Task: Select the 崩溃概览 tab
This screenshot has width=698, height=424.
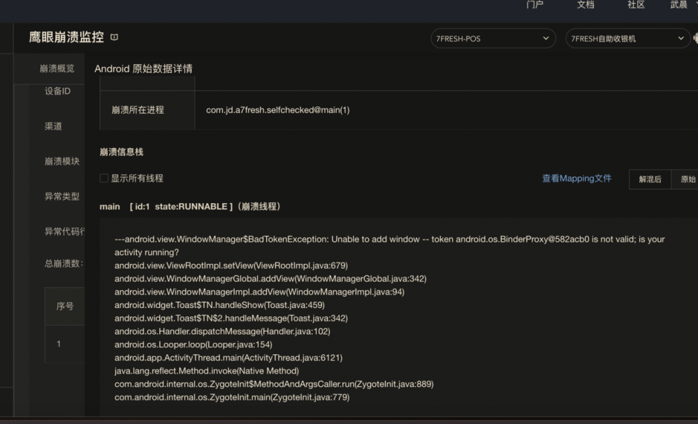Action: click(x=57, y=68)
